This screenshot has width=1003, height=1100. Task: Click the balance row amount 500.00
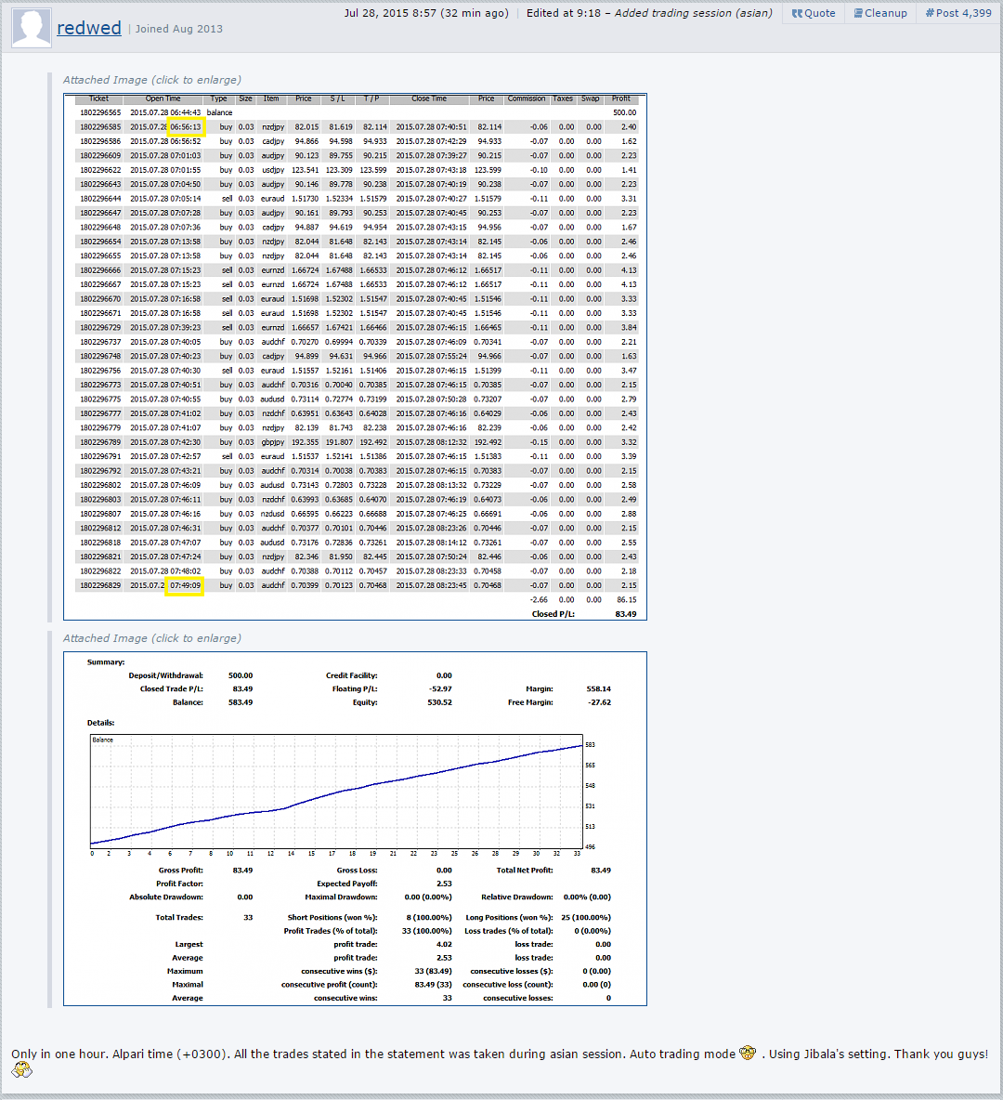(x=624, y=113)
